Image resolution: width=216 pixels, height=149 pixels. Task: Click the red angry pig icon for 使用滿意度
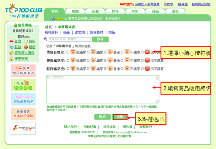coord(147,60)
